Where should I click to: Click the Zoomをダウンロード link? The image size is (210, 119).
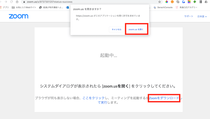coord(164,98)
